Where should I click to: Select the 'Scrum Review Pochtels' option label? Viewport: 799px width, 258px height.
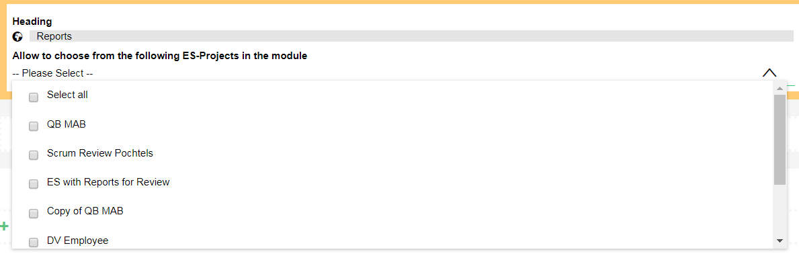[x=100, y=153]
